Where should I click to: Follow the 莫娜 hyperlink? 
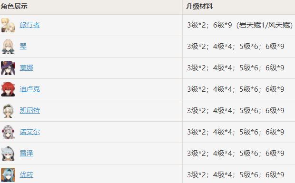[x=26, y=68]
